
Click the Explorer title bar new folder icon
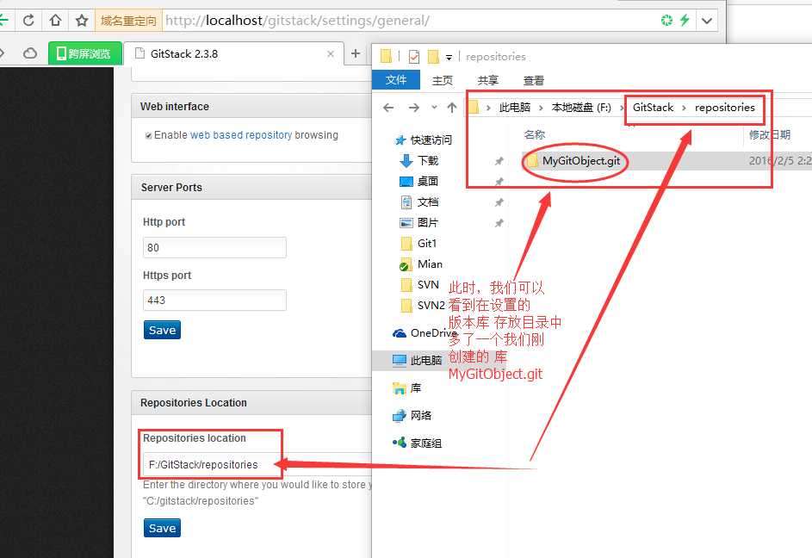tap(433, 56)
